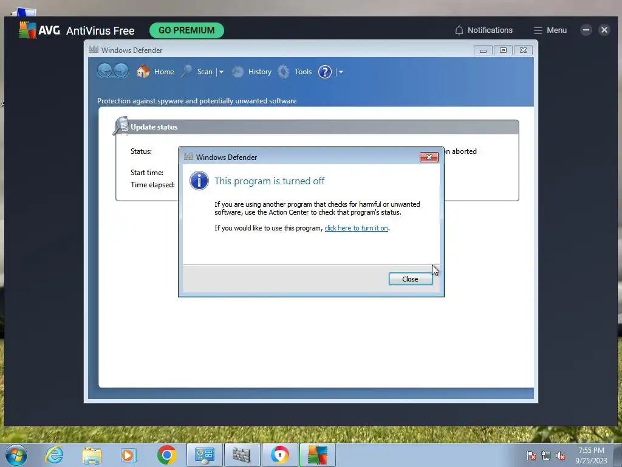This screenshot has width=622, height=467.
Task: Minimize the AVG AntiVirus window
Action: (586, 30)
